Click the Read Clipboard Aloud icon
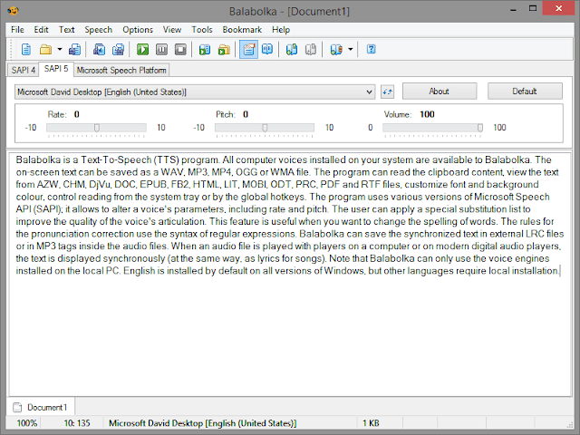The width and height of the screenshot is (580, 435). tap(205, 49)
